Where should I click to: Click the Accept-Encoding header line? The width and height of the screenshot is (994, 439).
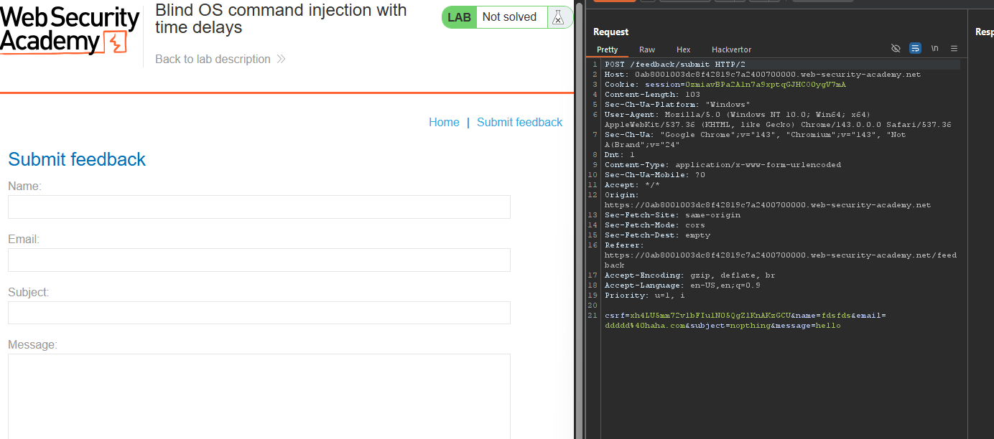689,275
